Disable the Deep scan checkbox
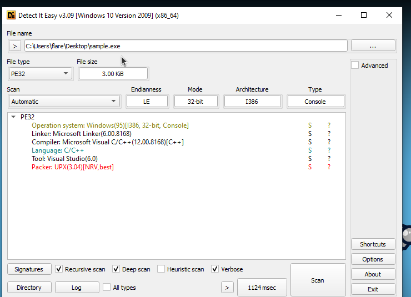This screenshot has height=297, width=411. 116,269
